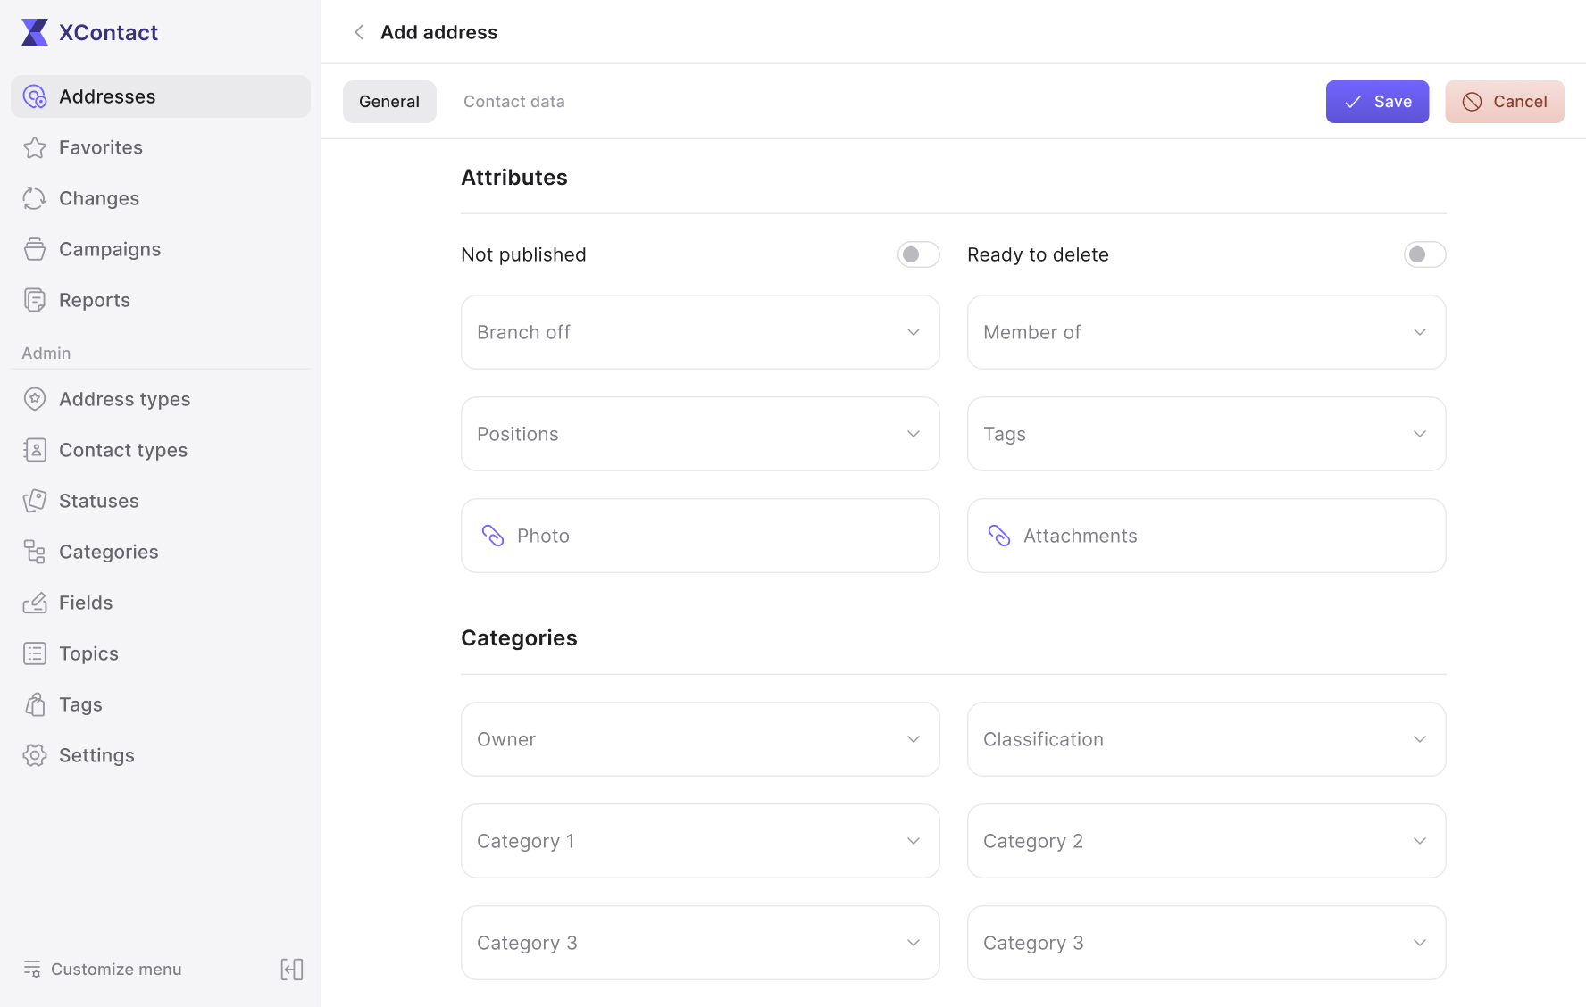1586x1007 pixels.
Task: Open Address types in the Admin menu
Action: click(161, 399)
